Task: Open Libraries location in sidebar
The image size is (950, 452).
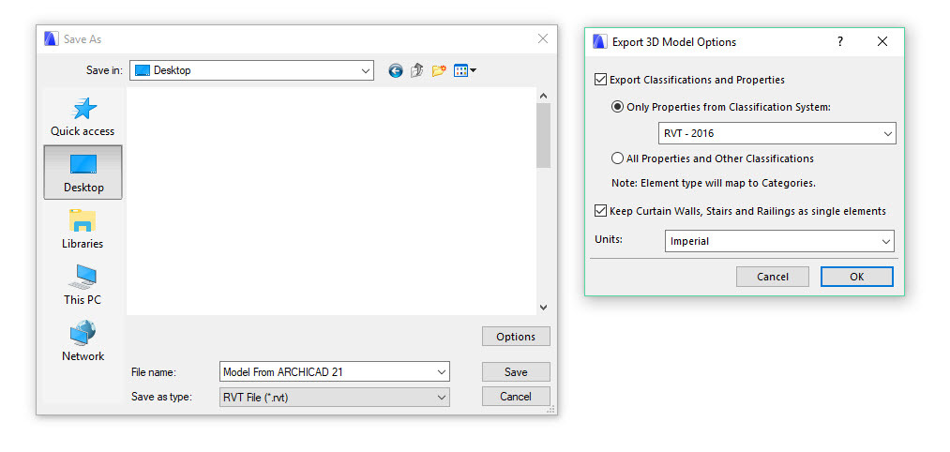Action: click(x=83, y=229)
